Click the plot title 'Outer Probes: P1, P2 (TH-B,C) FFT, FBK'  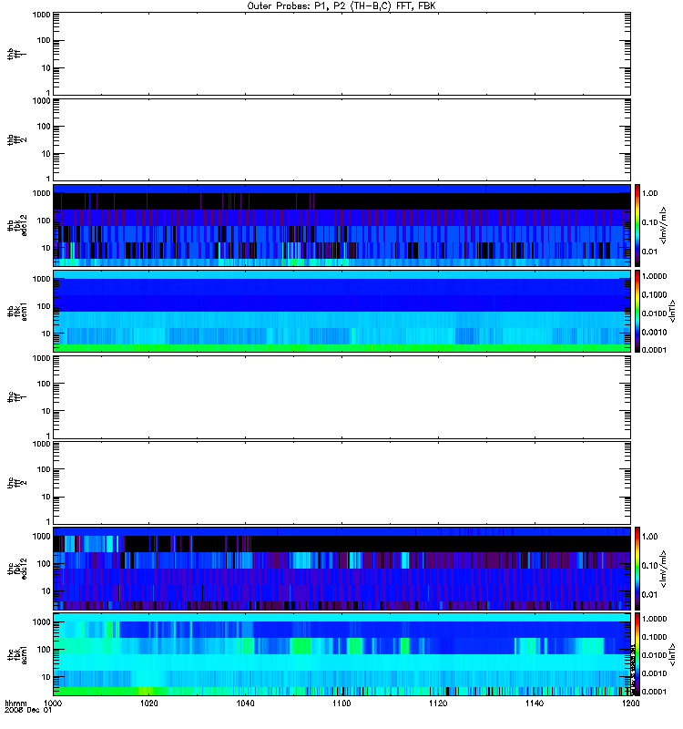pyautogui.click(x=341, y=6)
